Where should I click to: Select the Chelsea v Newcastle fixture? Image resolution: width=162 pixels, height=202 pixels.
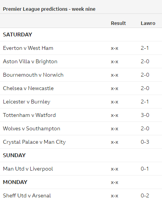pos(28,88)
